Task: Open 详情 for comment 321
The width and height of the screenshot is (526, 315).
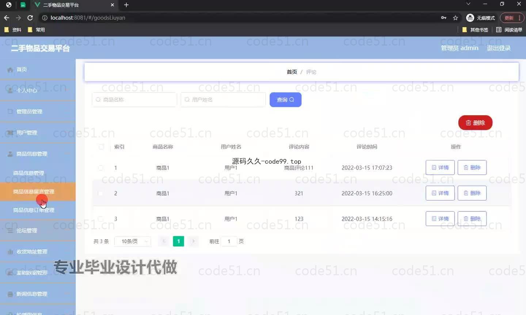Action: pos(440,193)
